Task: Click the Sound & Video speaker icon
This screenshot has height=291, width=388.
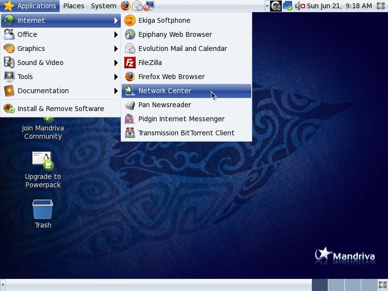Action: [9, 63]
